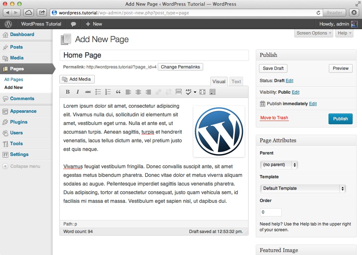Viewport: 362px width, 255px height.
Task: Move the page to Trash
Action: (x=274, y=118)
